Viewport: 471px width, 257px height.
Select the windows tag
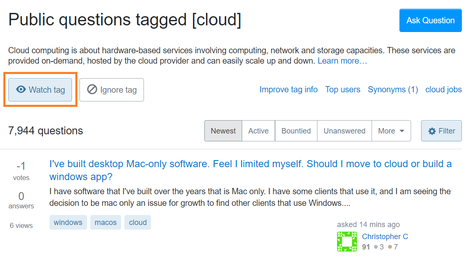[68, 222]
